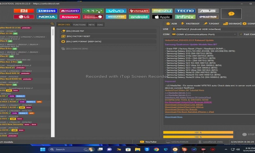Open the Spreadtrum brand logo

pos(208,17)
